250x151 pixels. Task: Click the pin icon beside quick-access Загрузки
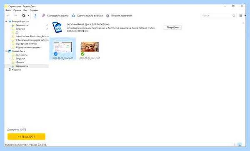click(47, 29)
